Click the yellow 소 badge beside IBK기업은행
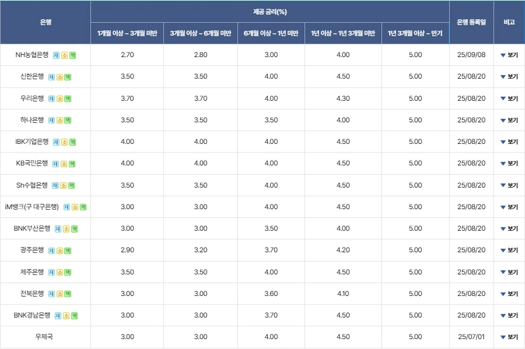The height and width of the screenshot is (349, 525). 65,142
